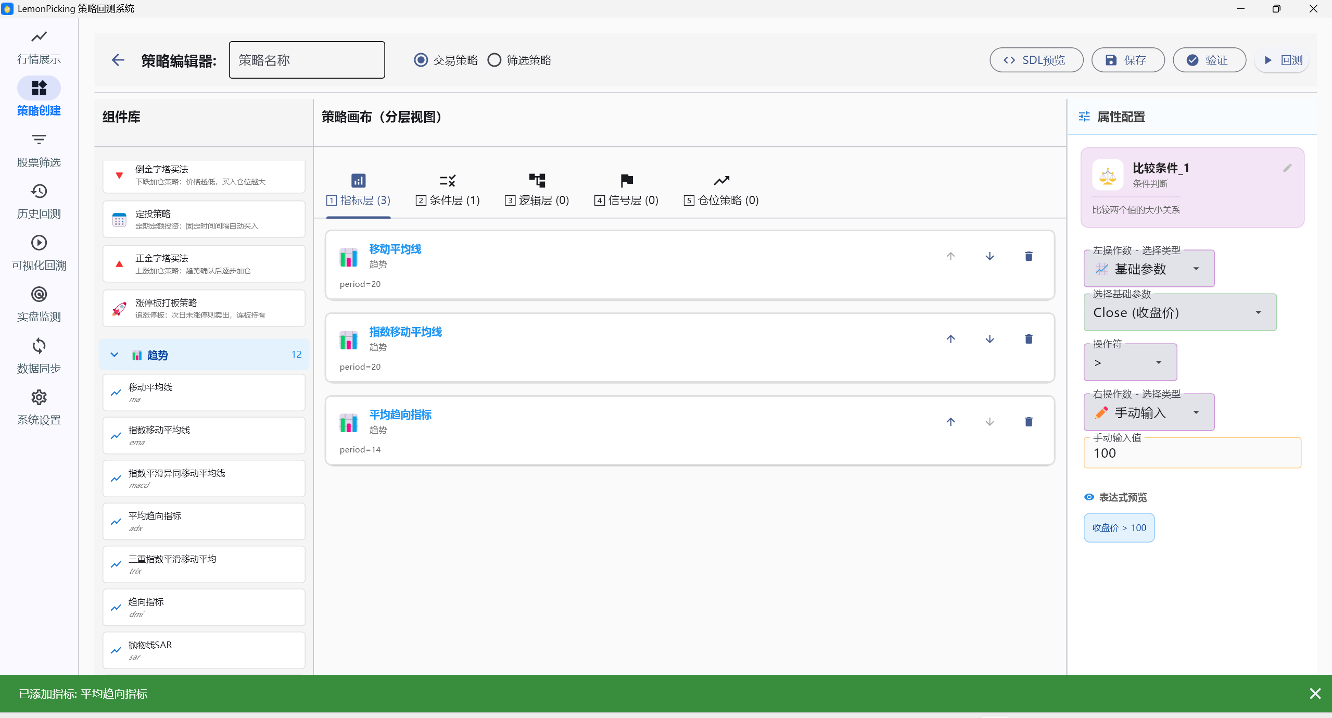The width and height of the screenshot is (1332, 718).
Task: Move 指数移动平均线 card up
Action: tap(950, 339)
